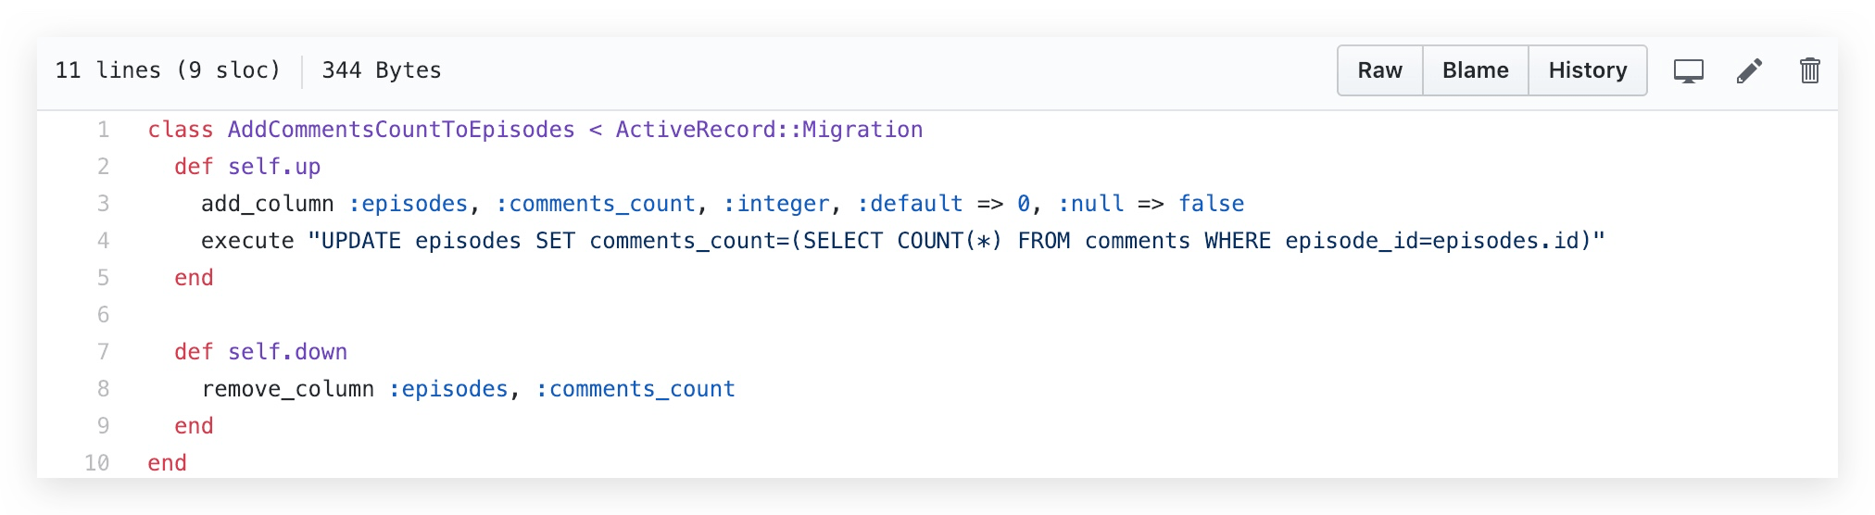Select line number 9 in the gutter
Screen dimensions: 1875x515
103,426
